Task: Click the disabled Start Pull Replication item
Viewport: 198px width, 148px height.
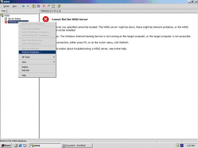Action: coord(37,44)
